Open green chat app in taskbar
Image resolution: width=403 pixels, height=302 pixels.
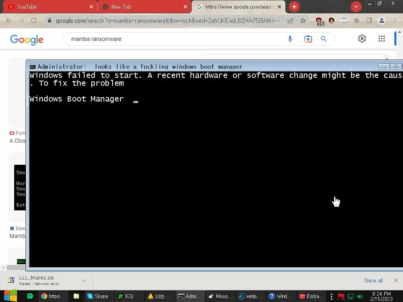[x=30, y=296]
